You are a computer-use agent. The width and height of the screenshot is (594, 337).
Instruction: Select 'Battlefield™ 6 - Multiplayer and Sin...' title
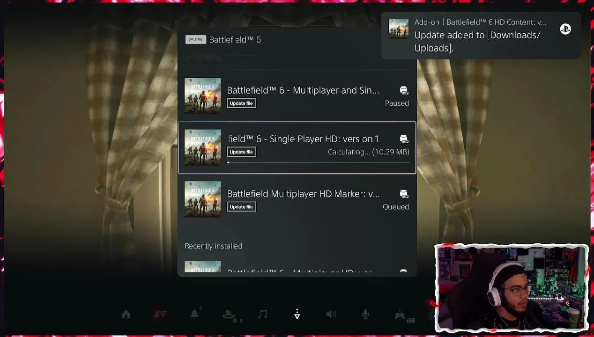[x=303, y=90]
